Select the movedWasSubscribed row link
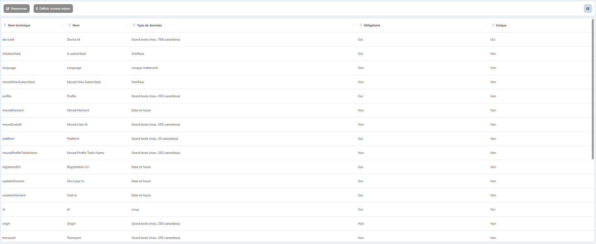 pos(18,82)
